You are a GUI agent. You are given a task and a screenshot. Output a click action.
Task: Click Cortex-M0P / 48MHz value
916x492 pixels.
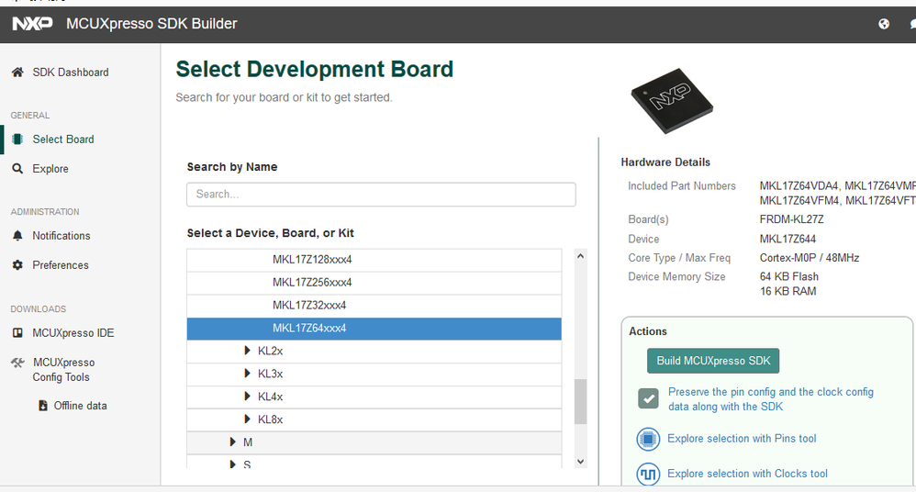810,258
